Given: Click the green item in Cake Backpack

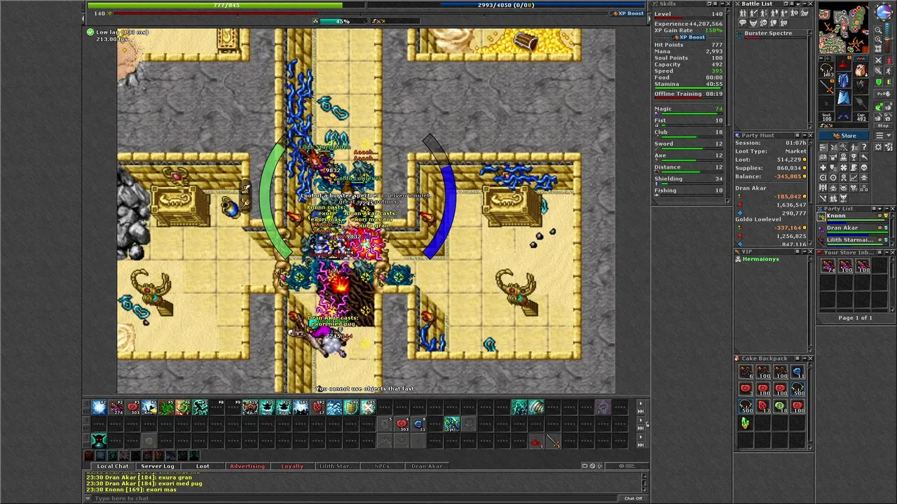Looking at the screenshot, I should tap(745, 422).
